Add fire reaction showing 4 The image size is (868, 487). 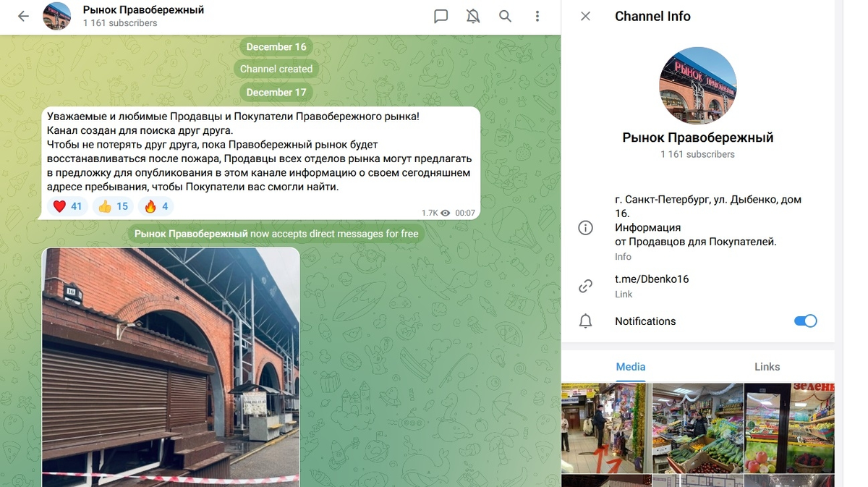(x=156, y=206)
